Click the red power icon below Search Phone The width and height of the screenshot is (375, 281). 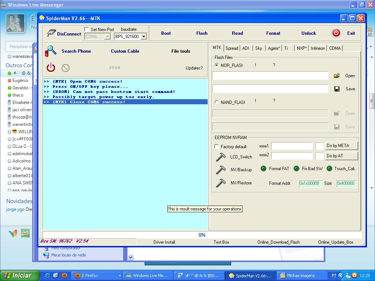(x=51, y=68)
